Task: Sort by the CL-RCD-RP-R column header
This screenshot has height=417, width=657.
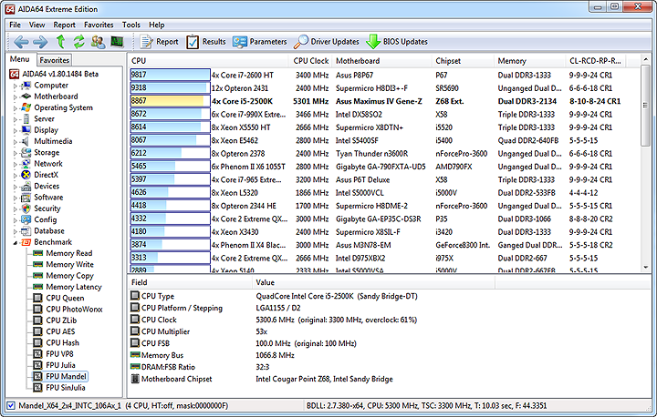Action: 595,61
